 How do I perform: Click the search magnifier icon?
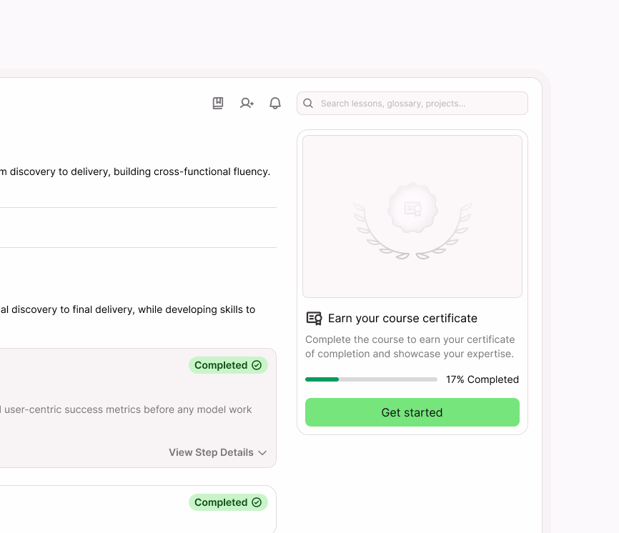click(x=308, y=104)
